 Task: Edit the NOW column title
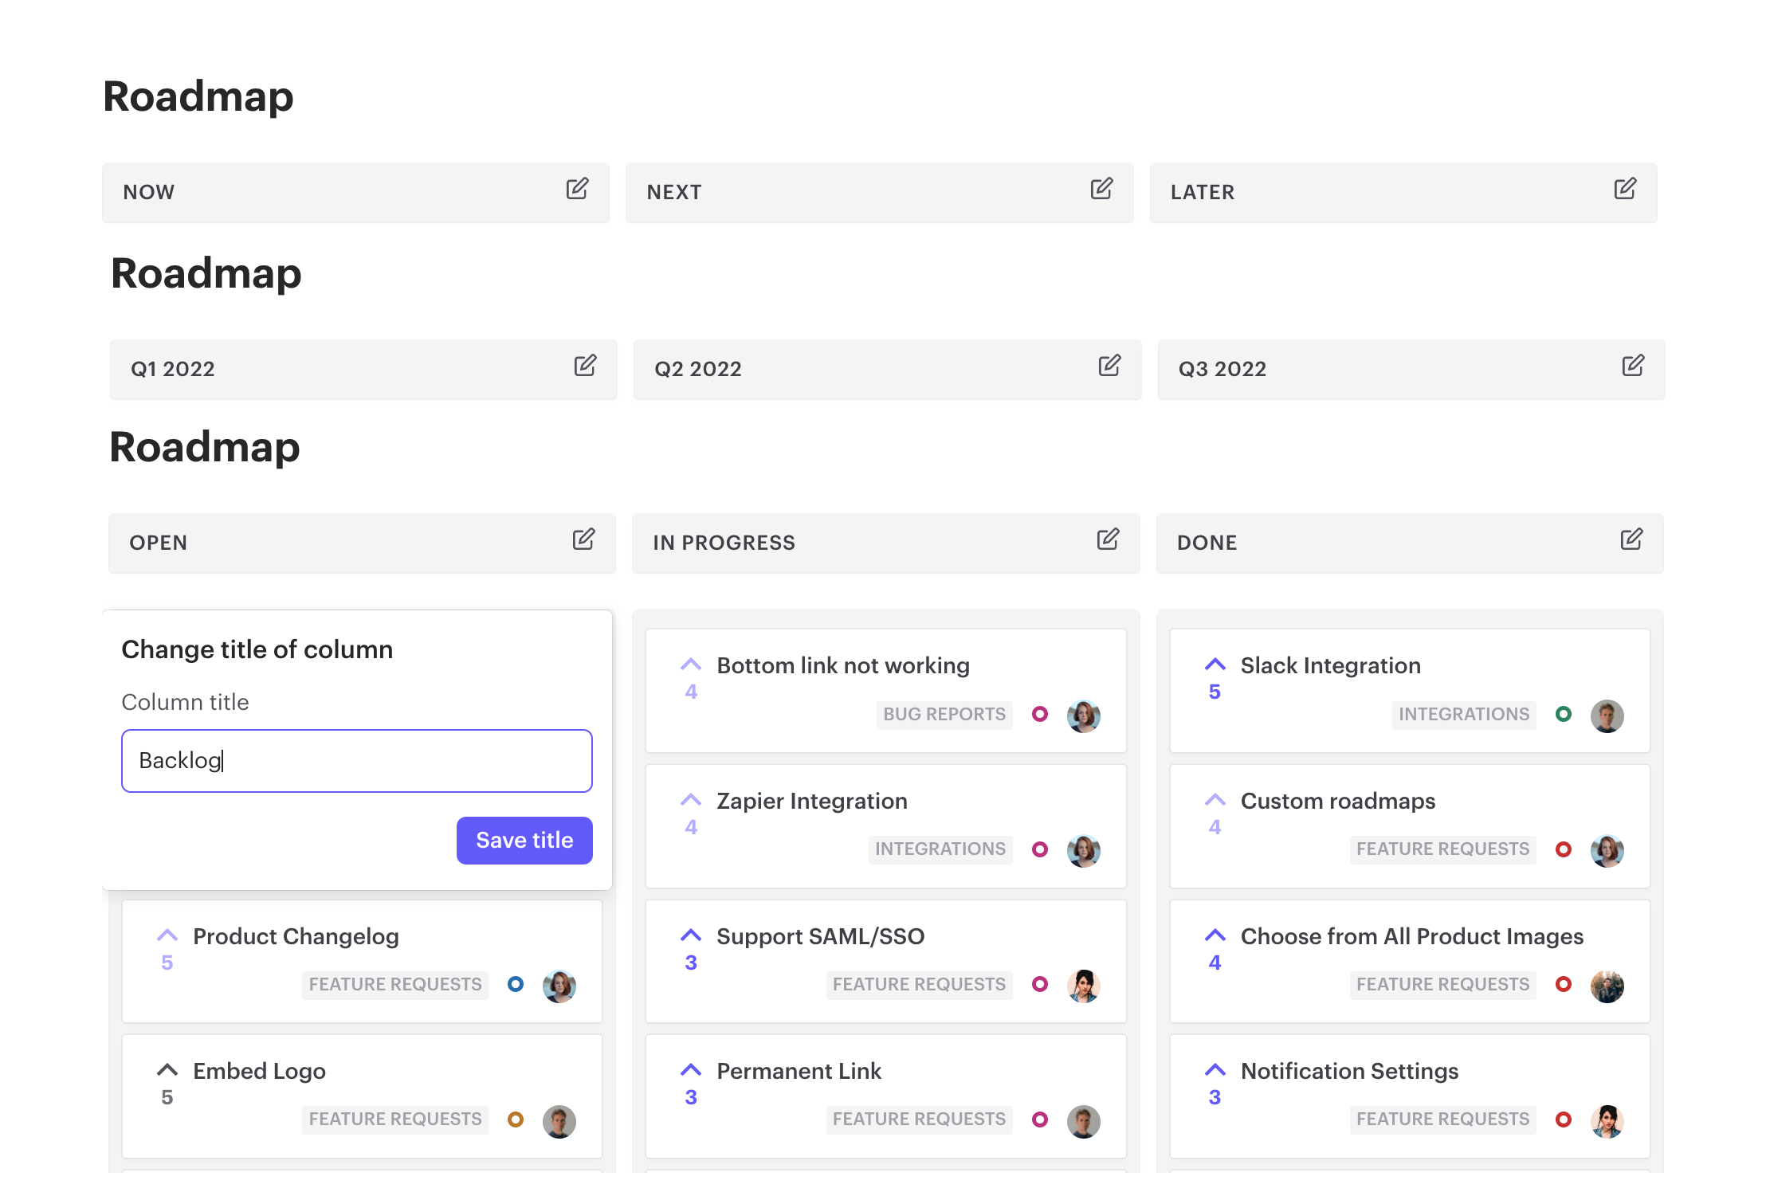(x=577, y=189)
